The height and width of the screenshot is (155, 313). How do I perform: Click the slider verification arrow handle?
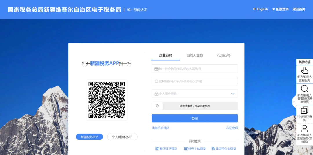tap(157, 106)
